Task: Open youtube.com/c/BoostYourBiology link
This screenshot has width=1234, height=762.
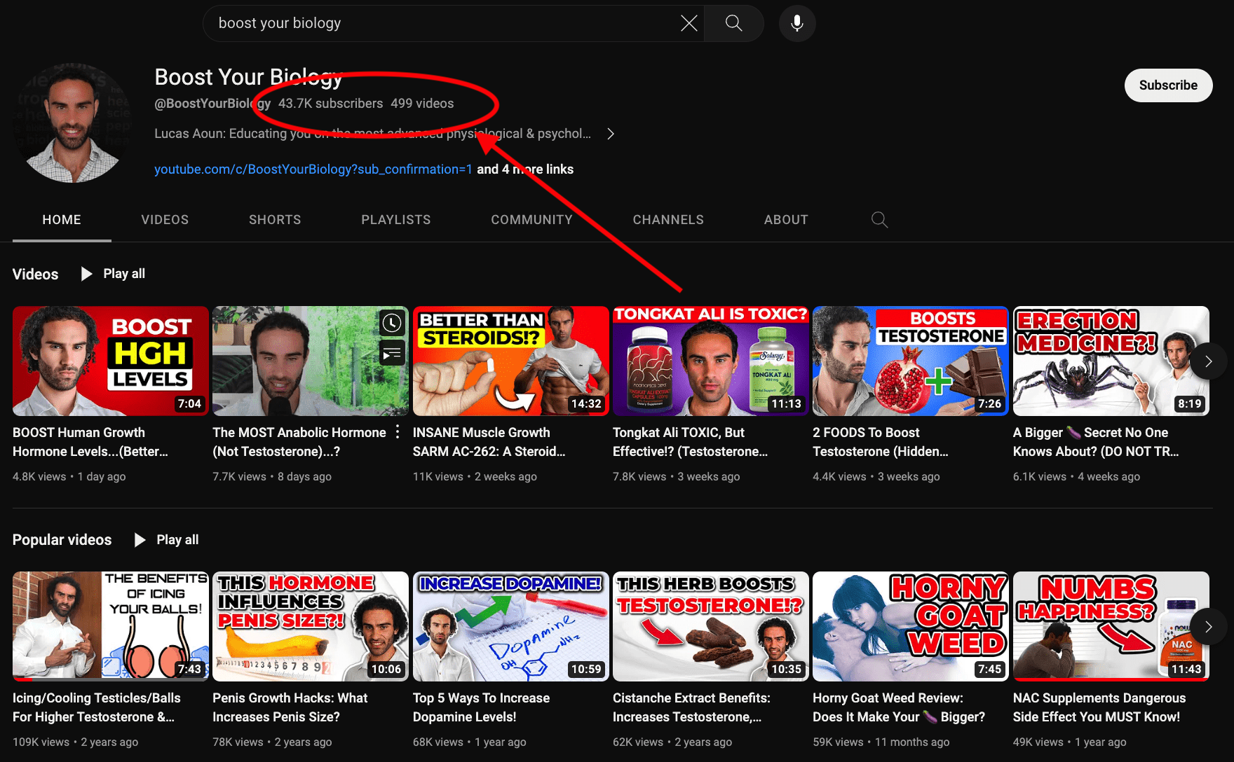Action: click(x=313, y=169)
